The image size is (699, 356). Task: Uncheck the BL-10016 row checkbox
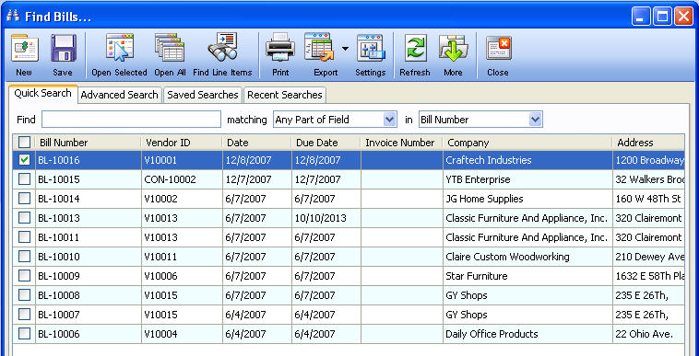click(x=25, y=160)
